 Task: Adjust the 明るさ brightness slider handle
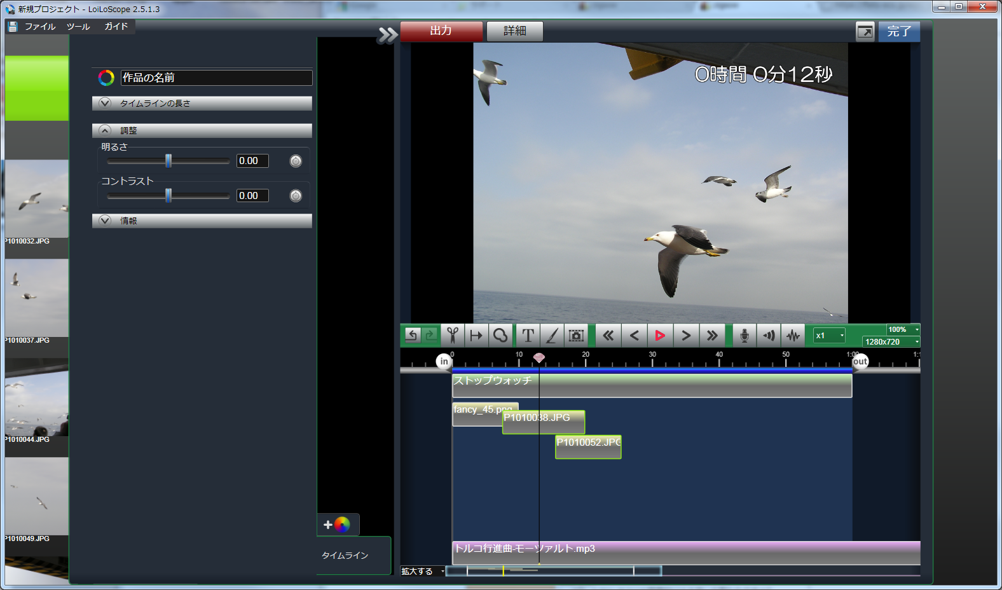pos(168,161)
